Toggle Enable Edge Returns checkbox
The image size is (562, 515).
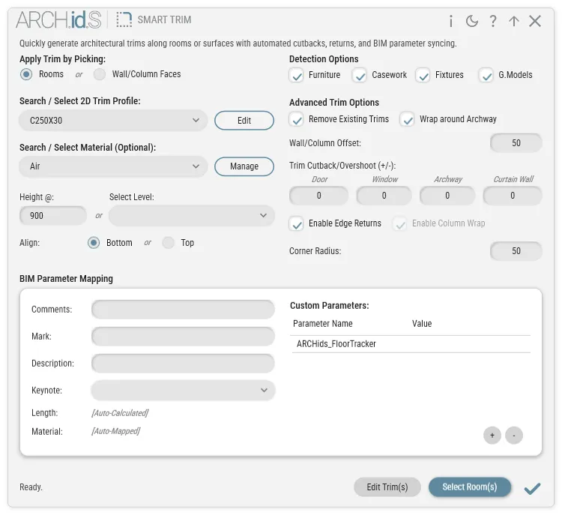point(296,223)
